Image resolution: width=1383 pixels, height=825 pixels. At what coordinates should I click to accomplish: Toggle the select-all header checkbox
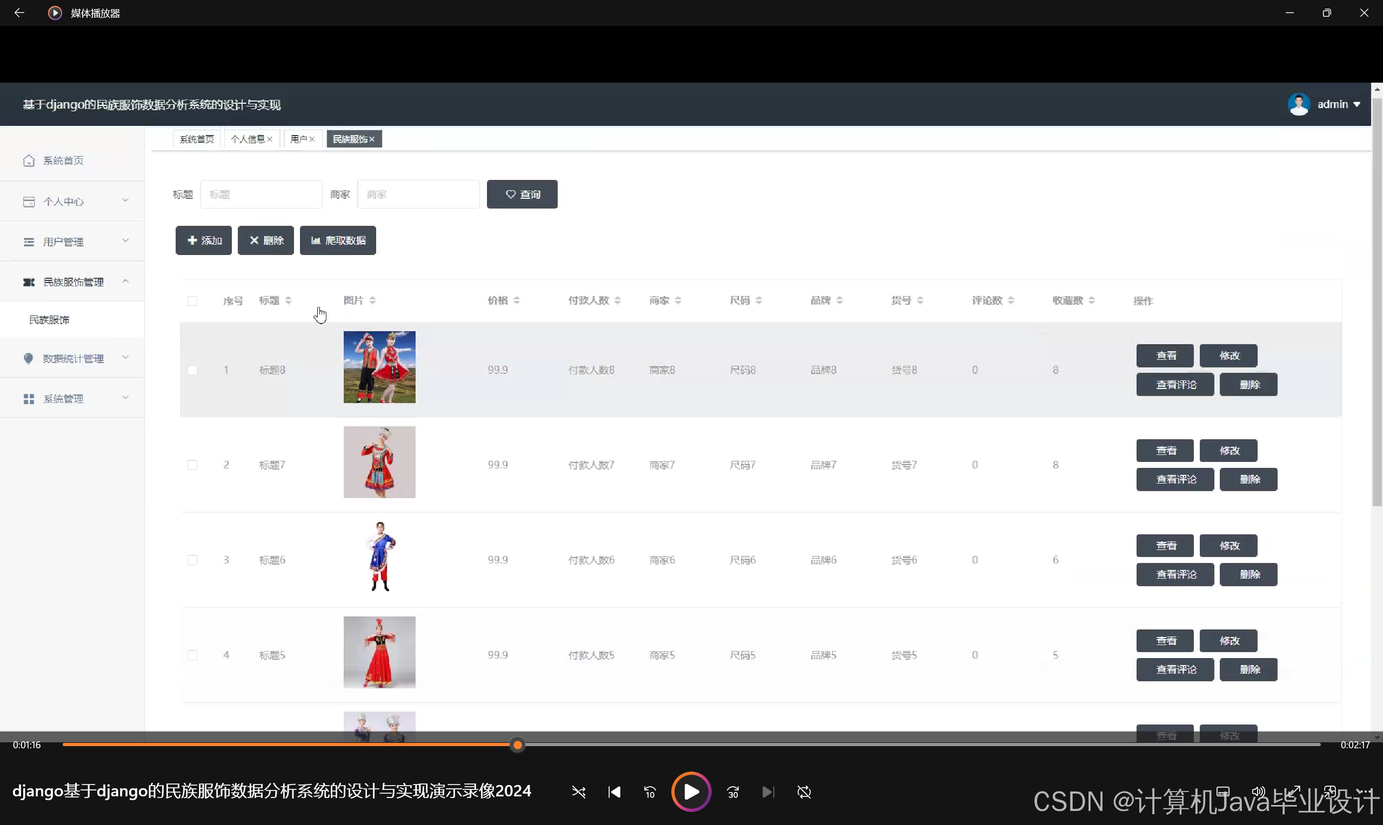coord(192,301)
